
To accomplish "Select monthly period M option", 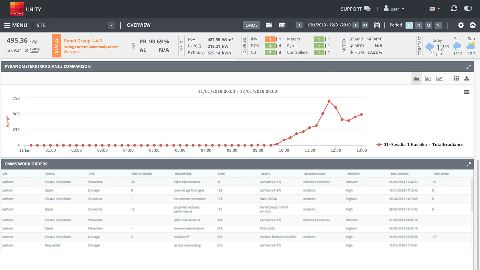I will pyautogui.click(x=428, y=25).
